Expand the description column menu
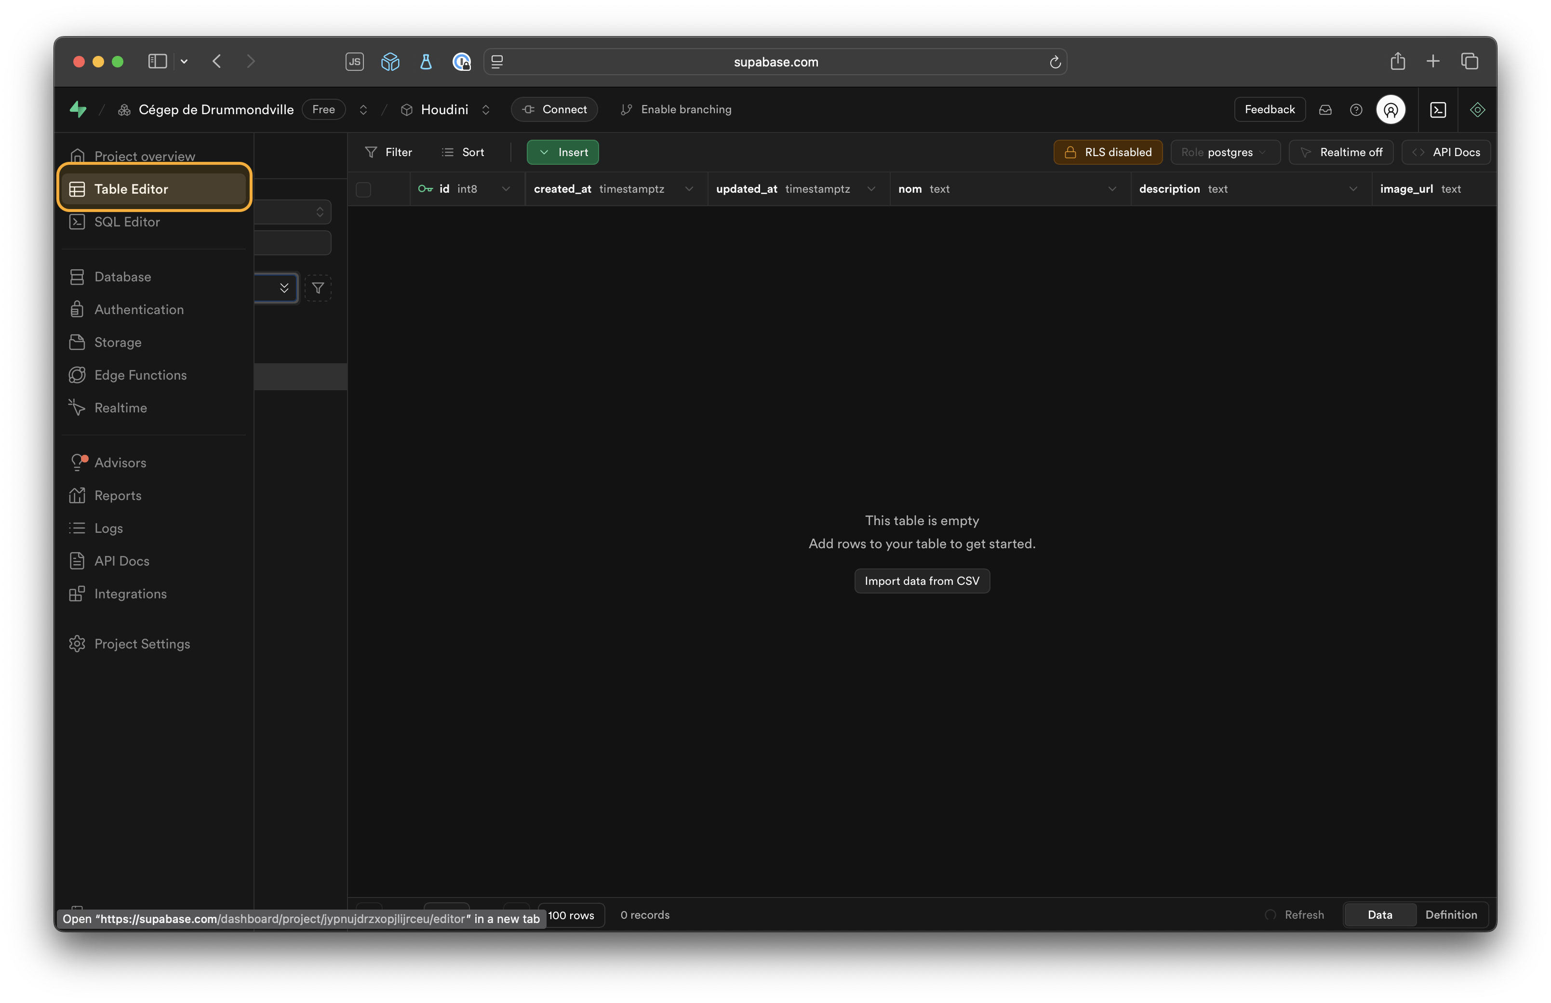Viewport: 1551px width, 1003px height. pos(1353,189)
